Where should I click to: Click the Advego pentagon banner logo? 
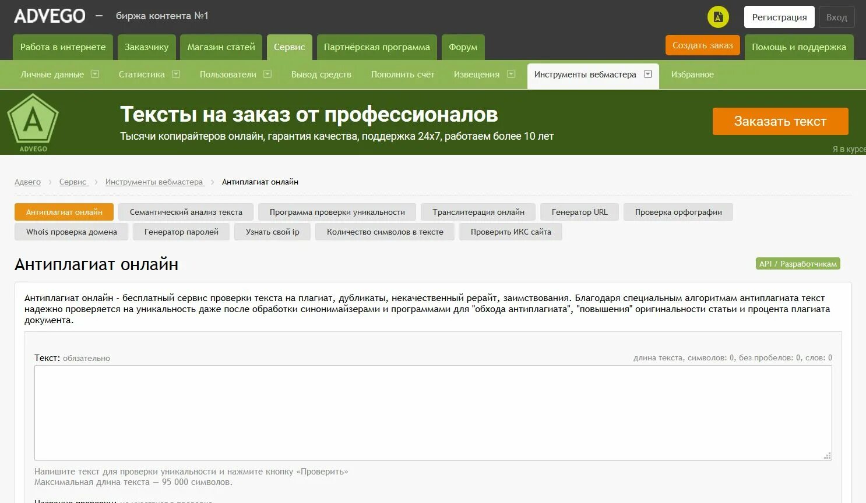click(x=33, y=122)
